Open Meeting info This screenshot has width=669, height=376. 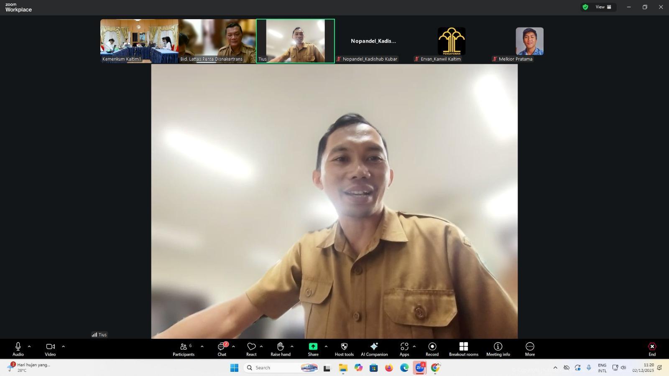point(498,349)
